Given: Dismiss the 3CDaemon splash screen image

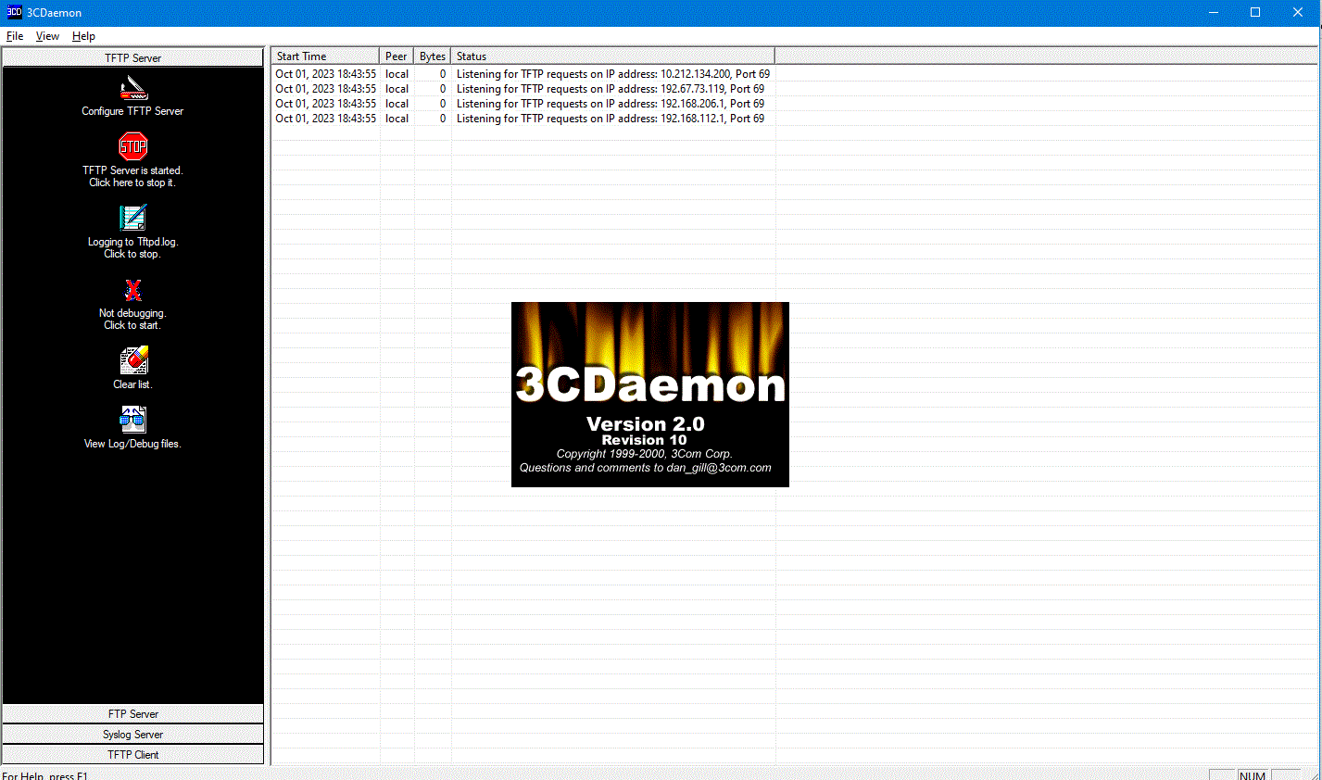Looking at the screenshot, I should point(649,394).
